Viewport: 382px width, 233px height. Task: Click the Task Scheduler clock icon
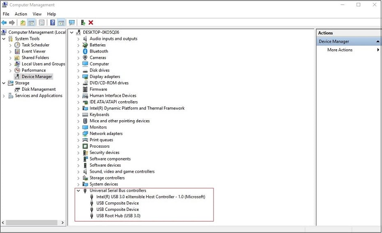(17, 45)
